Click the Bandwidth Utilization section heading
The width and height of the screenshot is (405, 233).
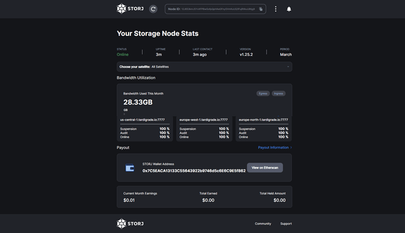click(136, 77)
